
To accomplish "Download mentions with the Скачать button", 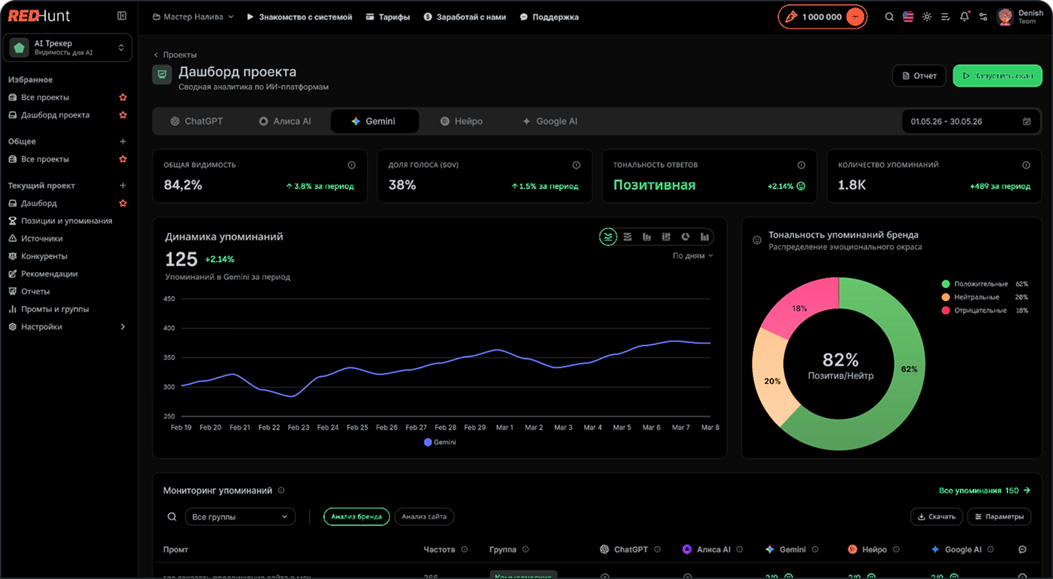I will (x=936, y=517).
